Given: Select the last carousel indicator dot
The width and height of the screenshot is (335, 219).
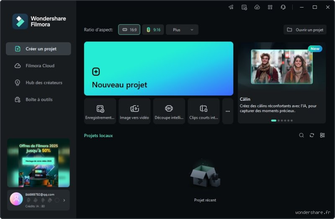Looking at the screenshot, I should (x=291, y=120).
